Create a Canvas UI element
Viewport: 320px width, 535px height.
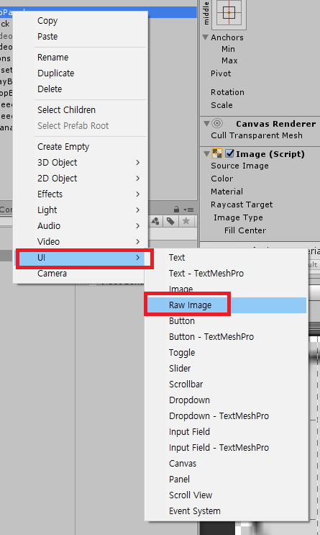click(x=183, y=464)
